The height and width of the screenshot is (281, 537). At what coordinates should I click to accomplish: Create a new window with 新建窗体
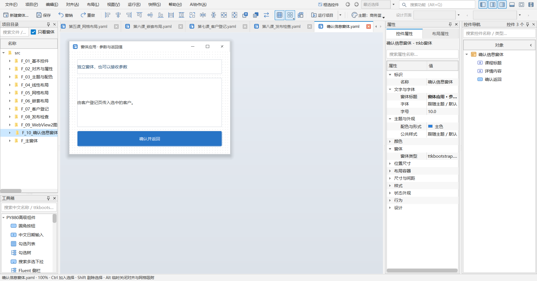pos(16,15)
